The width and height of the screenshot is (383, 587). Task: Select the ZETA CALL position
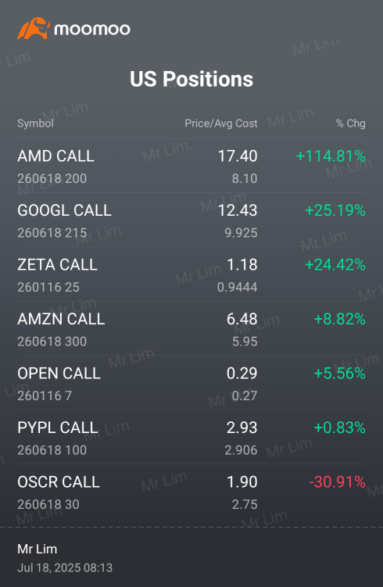(x=191, y=274)
